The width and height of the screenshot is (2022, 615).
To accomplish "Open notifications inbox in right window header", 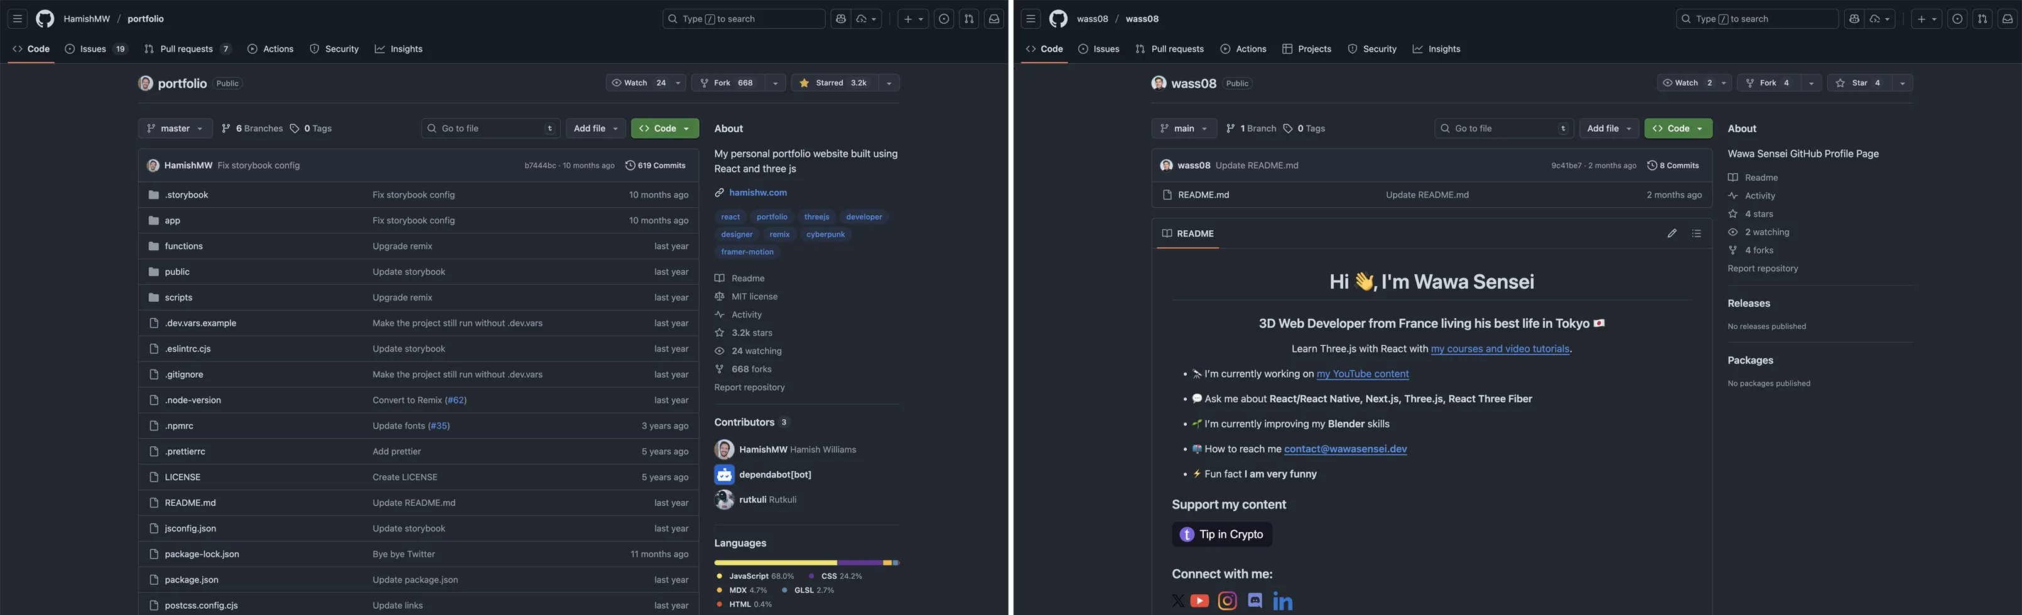I will pyautogui.click(x=2007, y=19).
